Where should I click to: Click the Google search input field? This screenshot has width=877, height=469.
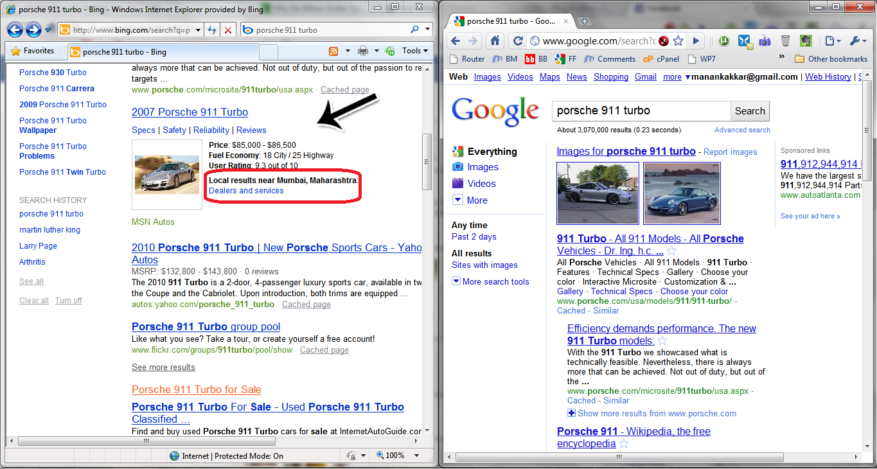click(x=641, y=111)
